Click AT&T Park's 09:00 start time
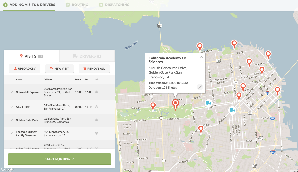Image resolution: width=298 pixels, height=172 pixels. pyautogui.click(x=79, y=107)
